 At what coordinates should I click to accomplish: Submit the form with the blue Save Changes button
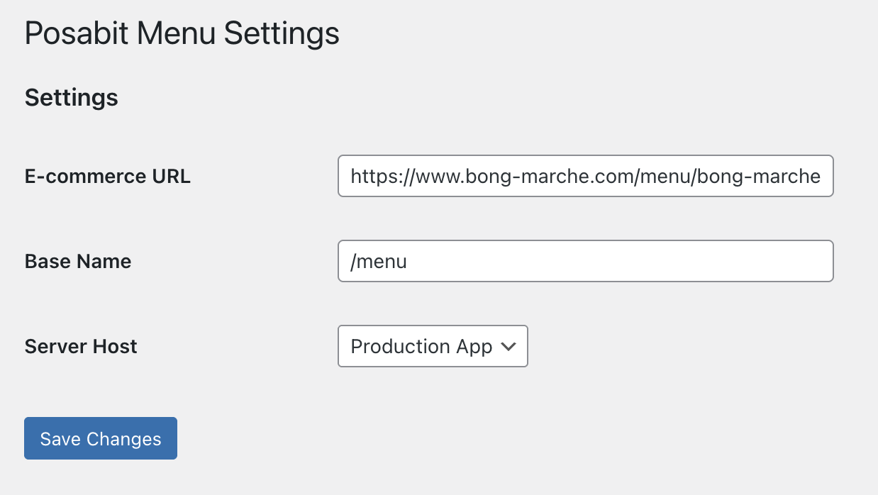101,438
